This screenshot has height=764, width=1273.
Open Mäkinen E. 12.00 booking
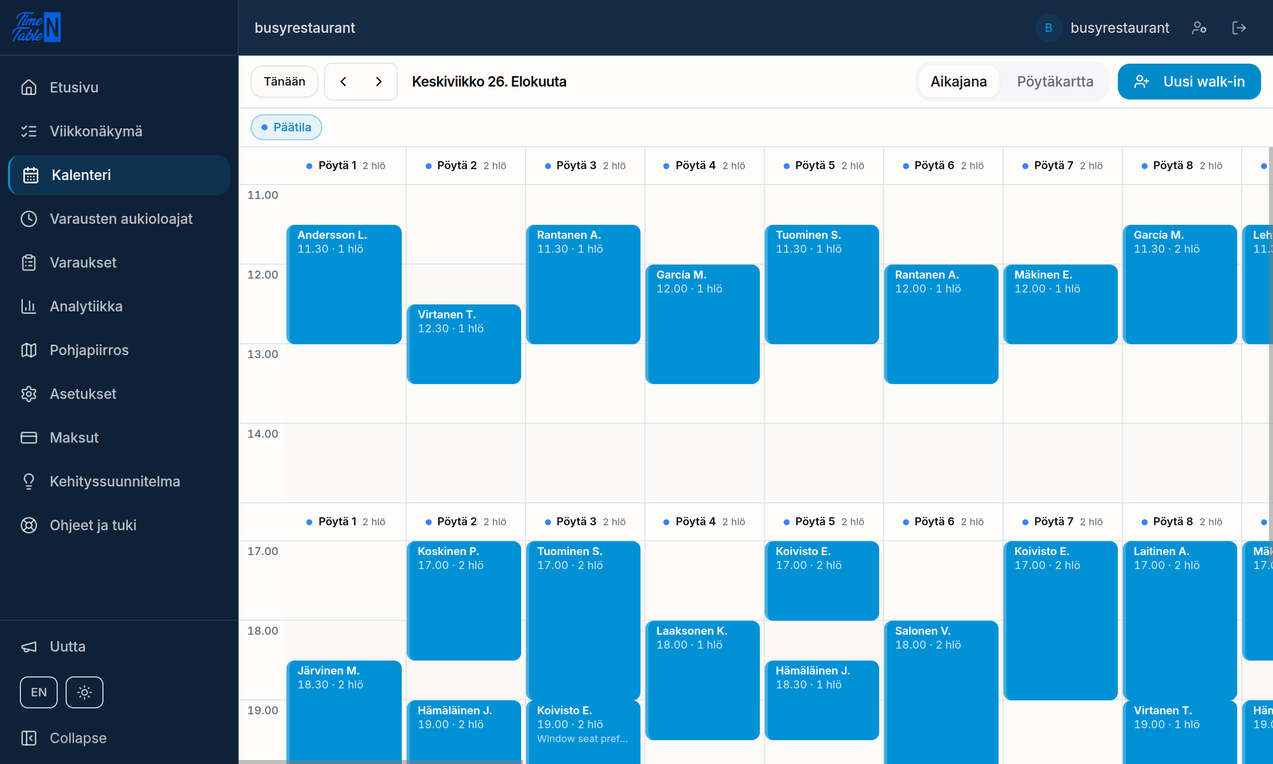point(1061,304)
